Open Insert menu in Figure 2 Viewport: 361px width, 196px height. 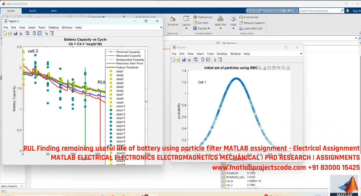pos(32,28)
